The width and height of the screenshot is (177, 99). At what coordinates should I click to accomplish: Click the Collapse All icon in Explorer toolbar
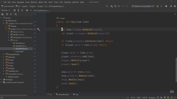pyautogui.click(x=22, y=10)
